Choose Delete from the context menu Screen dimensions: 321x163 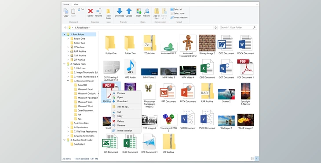pos(126,121)
